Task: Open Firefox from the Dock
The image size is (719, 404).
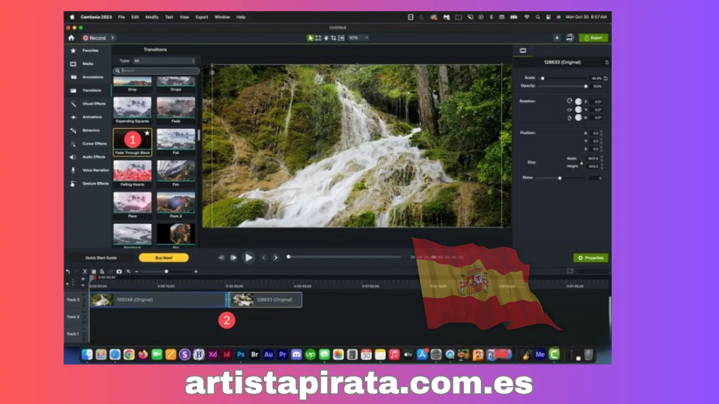Action: (143, 355)
